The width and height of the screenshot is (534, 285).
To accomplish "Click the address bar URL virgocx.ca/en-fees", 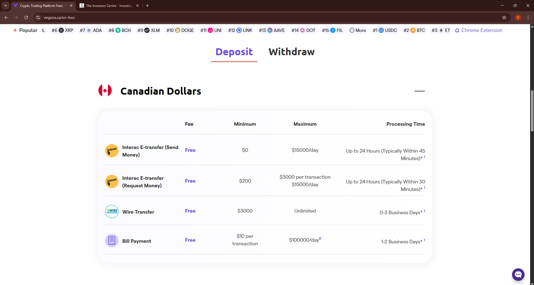I will [59, 17].
